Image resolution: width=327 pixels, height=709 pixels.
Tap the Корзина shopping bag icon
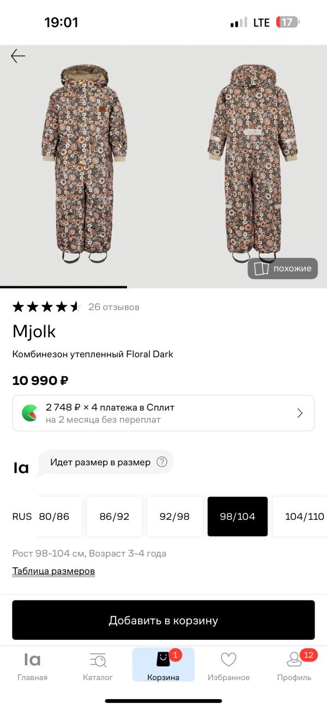[x=163, y=659]
